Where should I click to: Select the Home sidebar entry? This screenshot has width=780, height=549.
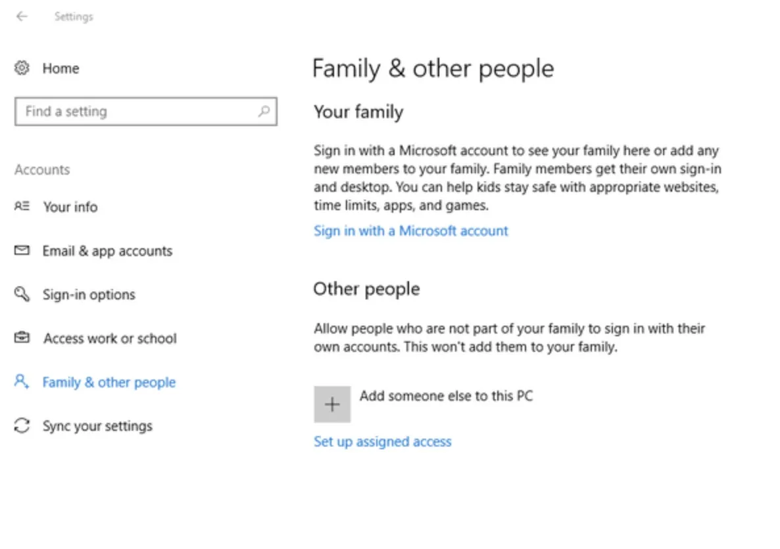tap(61, 68)
